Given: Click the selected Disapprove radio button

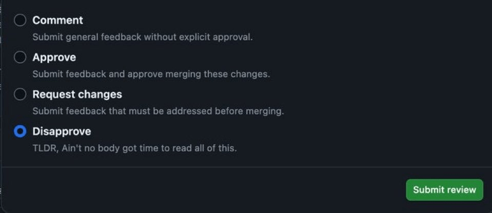Looking at the screenshot, I should coord(20,131).
